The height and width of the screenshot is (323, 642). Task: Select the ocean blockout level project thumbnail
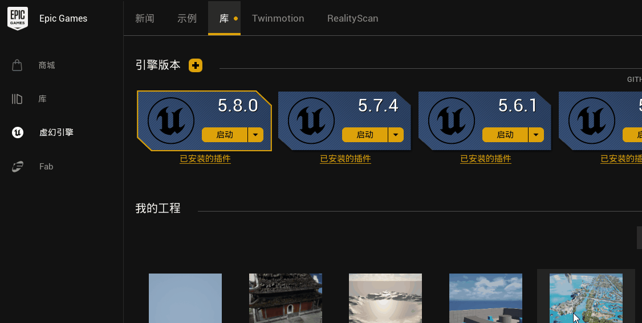click(x=486, y=298)
